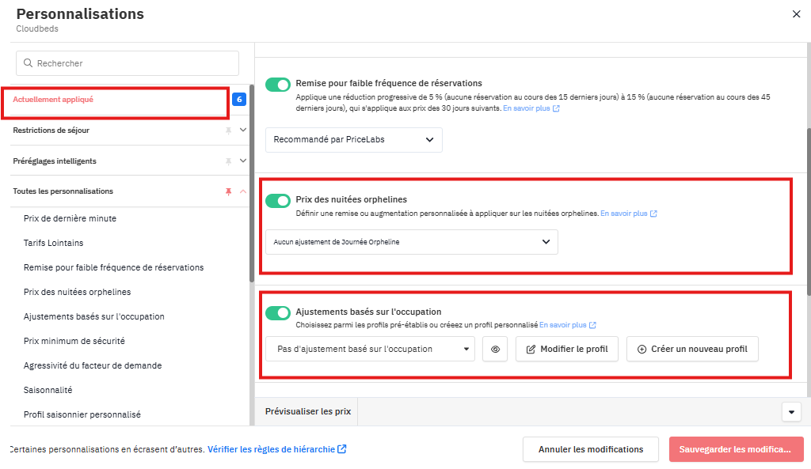Click Annuler les modifications button
The width and height of the screenshot is (811, 469).
[x=590, y=449]
